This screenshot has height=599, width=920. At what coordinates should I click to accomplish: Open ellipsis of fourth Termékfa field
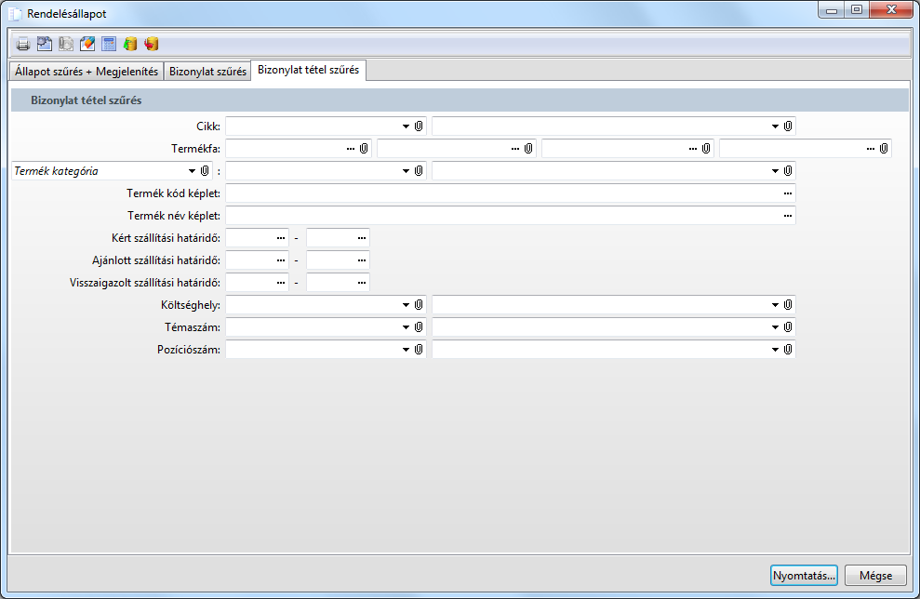[x=871, y=149]
